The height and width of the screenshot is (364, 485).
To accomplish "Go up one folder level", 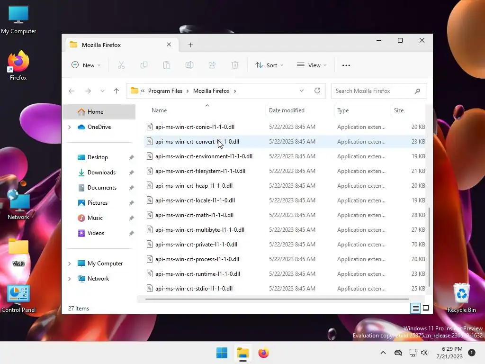I will pyautogui.click(x=117, y=91).
